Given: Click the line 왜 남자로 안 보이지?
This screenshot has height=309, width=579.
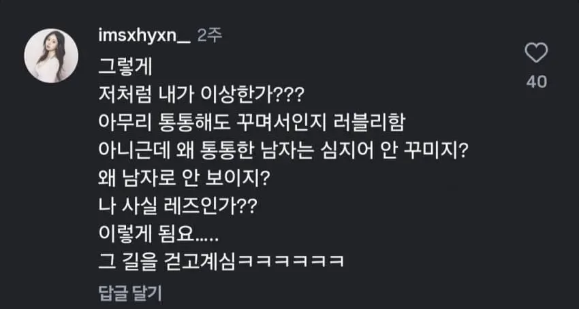Looking at the screenshot, I should pyautogui.click(x=183, y=180).
